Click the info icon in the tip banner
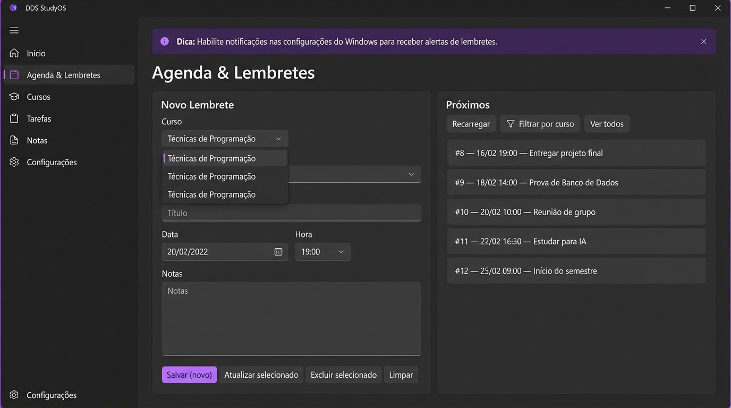 pos(165,41)
